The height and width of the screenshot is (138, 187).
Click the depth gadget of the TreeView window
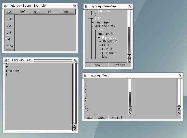(x=130, y=7)
